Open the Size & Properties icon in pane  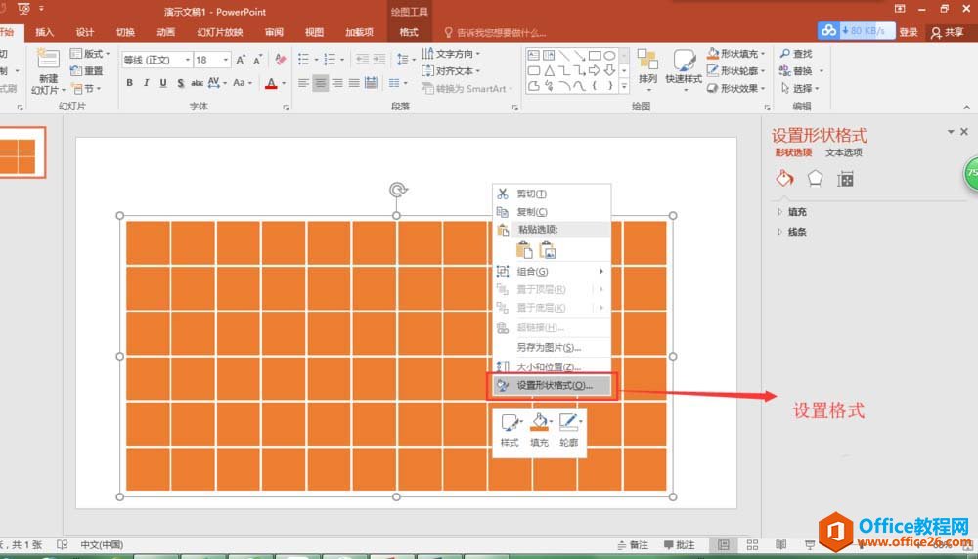point(846,179)
